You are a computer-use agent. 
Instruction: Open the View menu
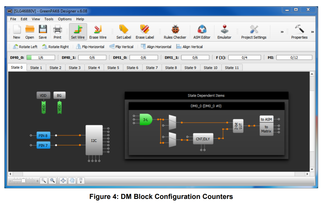click(x=36, y=19)
